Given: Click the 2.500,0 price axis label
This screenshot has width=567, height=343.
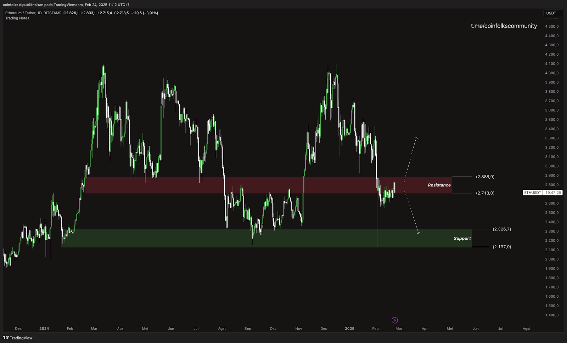Looking at the screenshot, I should tap(552, 213).
